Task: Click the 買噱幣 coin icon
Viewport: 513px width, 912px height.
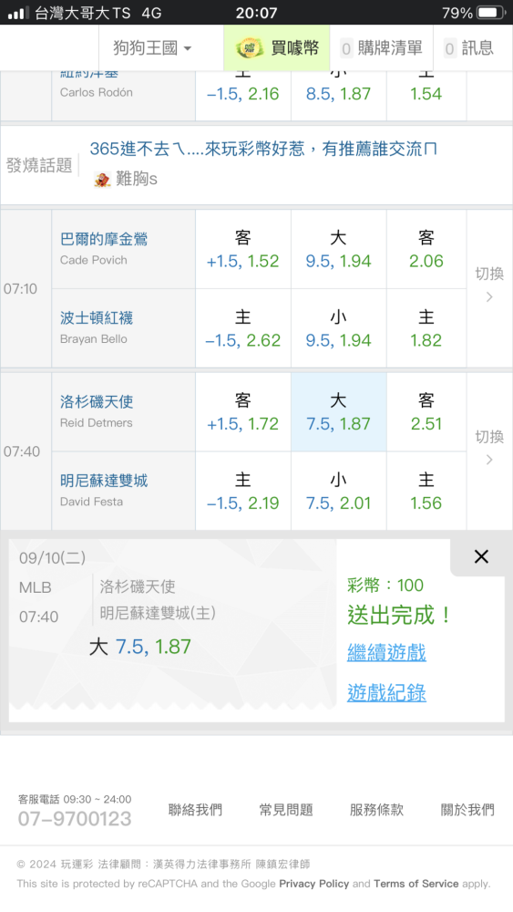Action: 250,47
